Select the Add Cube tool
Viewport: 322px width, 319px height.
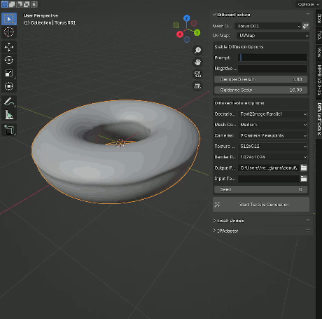point(9,130)
